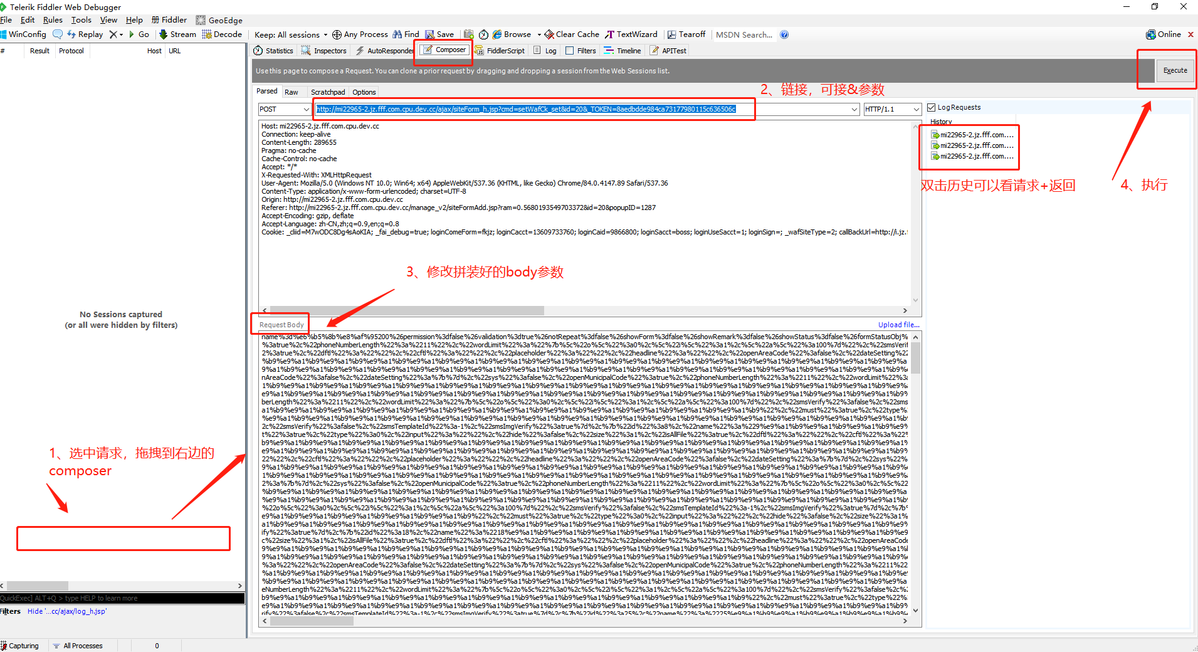This screenshot has height=652, width=1198.
Task: Open the Tools menu
Action: click(x=81, y=20)
